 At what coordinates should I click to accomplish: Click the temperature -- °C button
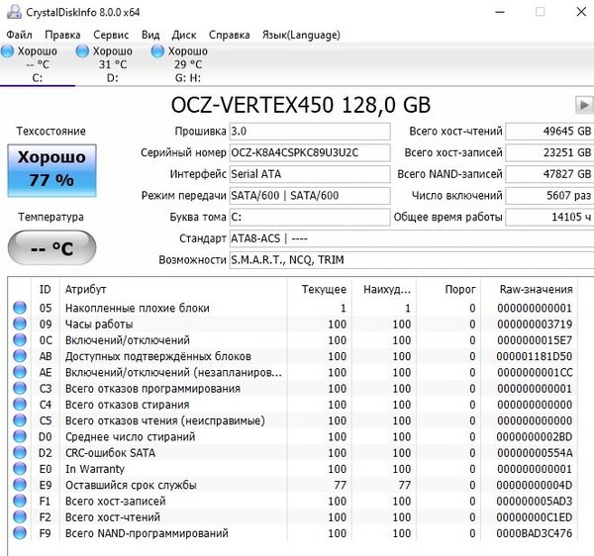[51, 248]
